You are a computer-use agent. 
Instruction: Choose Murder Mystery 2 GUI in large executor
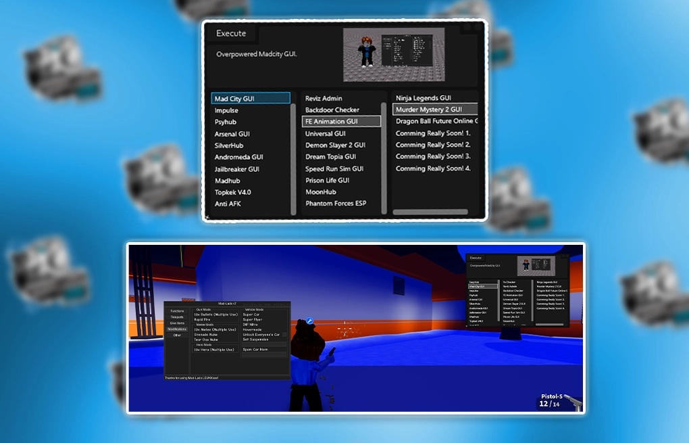click(x=435, y=109)
